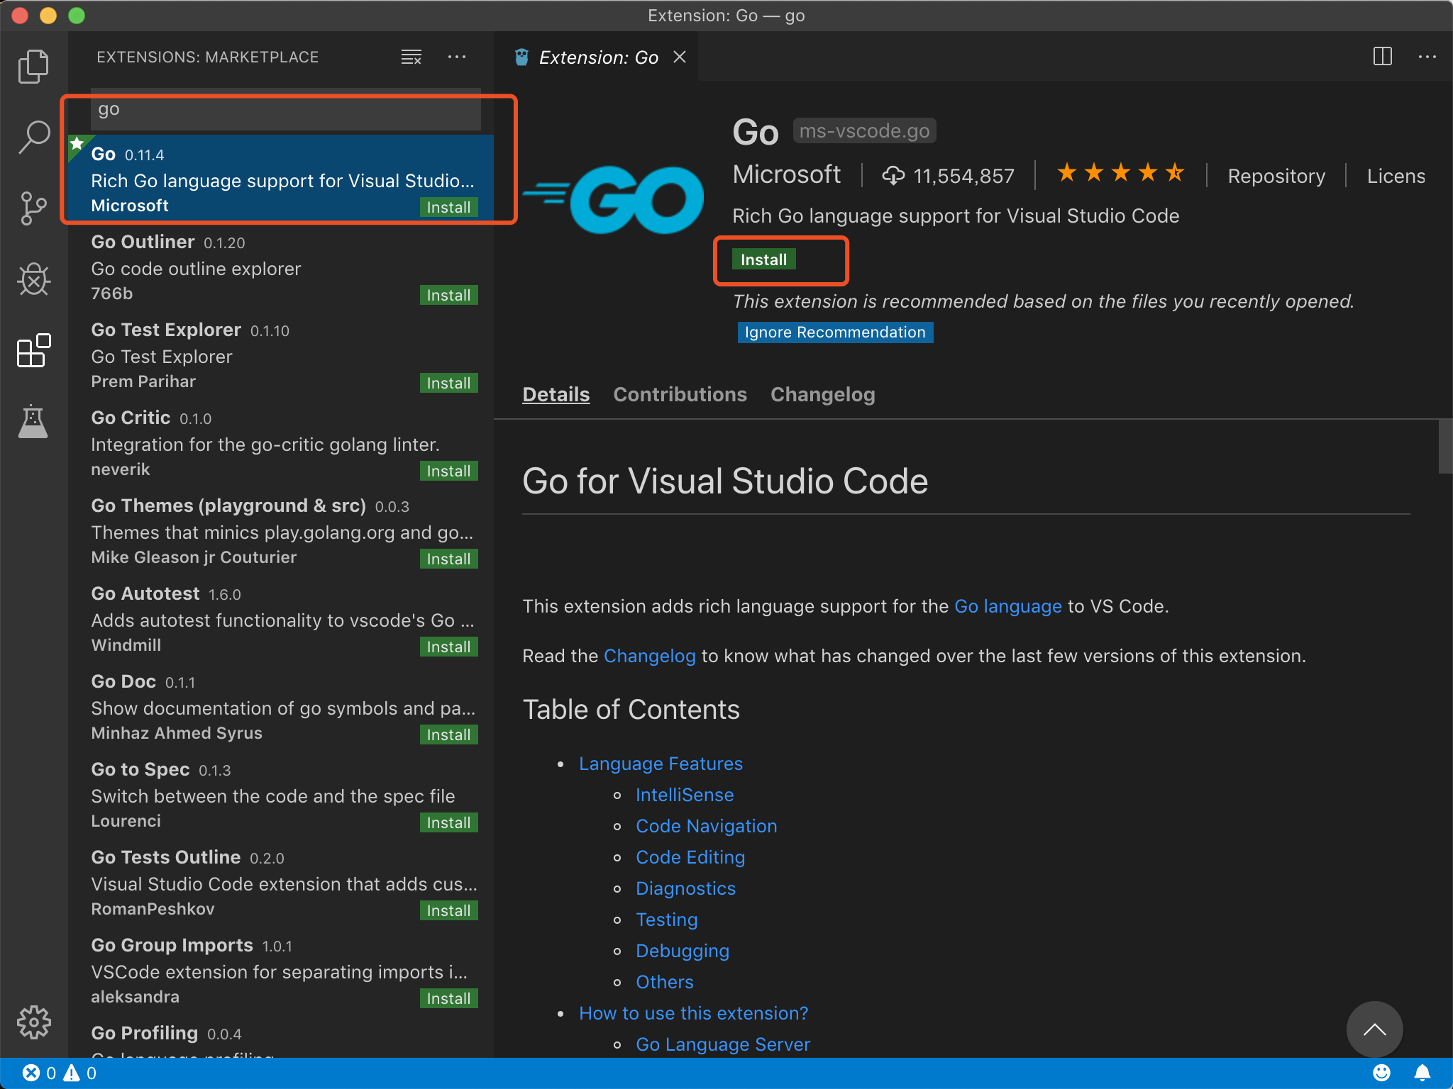Open the Others link
Image resolution: width=1453 pixels, height=1089 pixels.
coord(665,982)
